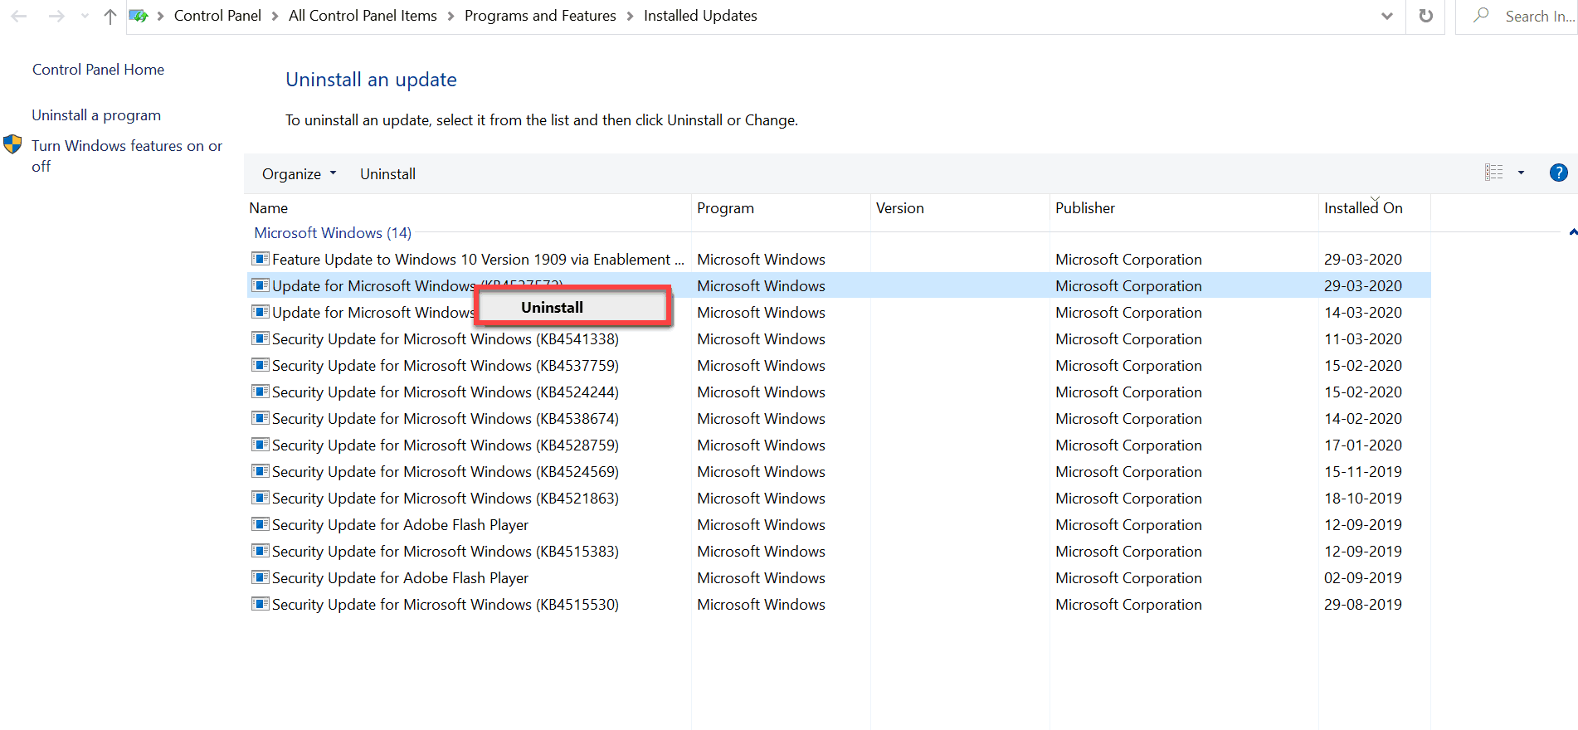Sort by Name column header
Viewport: 1578px width, 730px height.
(469, 208)
